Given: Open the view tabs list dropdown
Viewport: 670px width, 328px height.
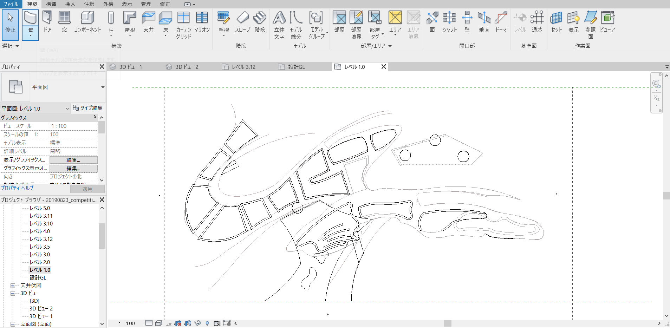Looking at the screenshot, I should [x=667, y=67].
